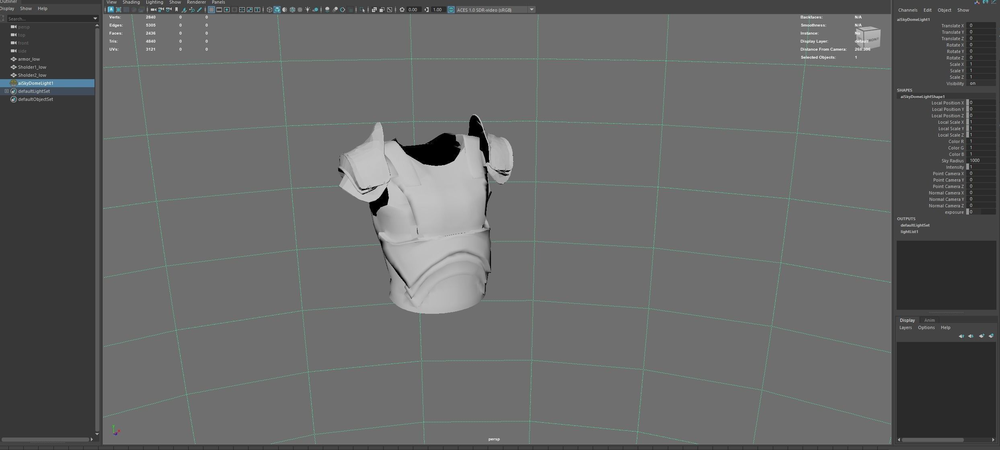Screen dimensions: 1000x450
Task: Open the Outliner search filter dropdown arrow
Action: (95, 18)
